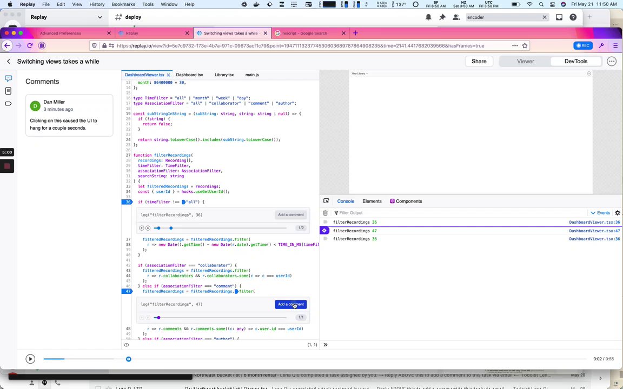This screenshot has height=389, width=623.
Task: Click the next hit arrow on line 36 log panel
Action: 148,228
